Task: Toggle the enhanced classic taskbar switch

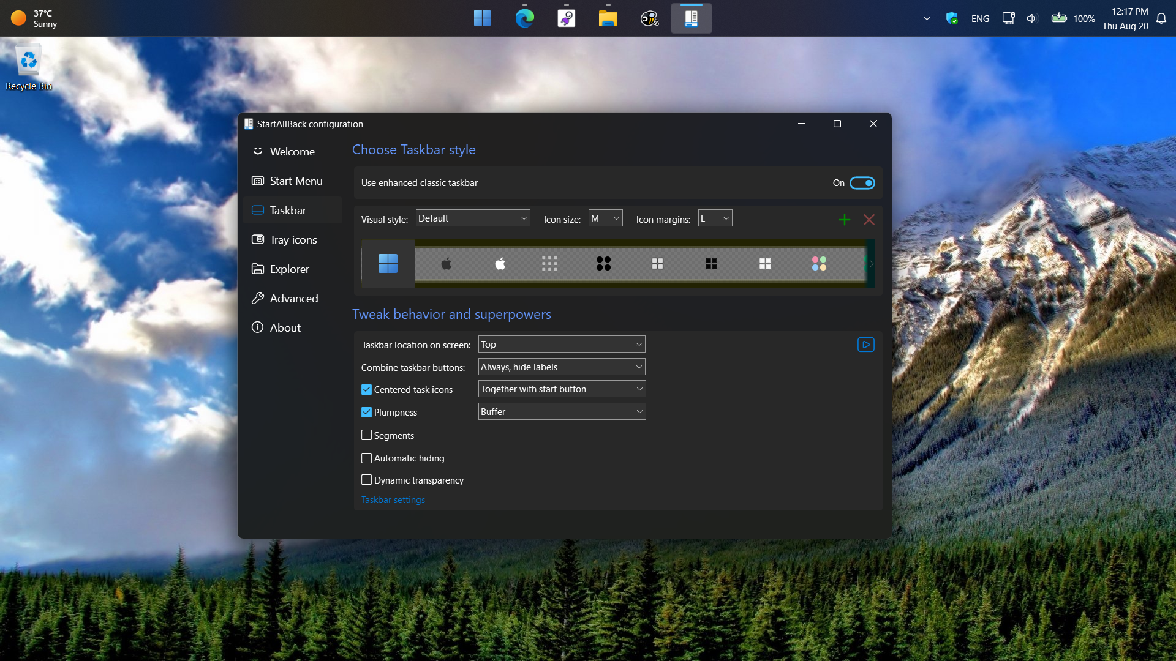Action: 862,183
